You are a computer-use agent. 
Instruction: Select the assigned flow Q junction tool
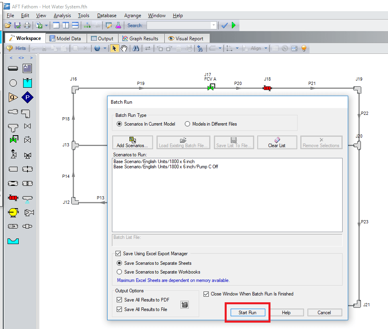[x=13, y=97]
